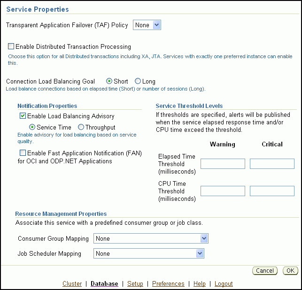
Task: Enable Fast Application Notification checkbox
Action: [x=23, y=153]
